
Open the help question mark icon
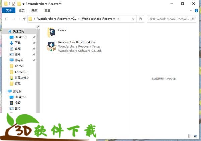point(196,11)
